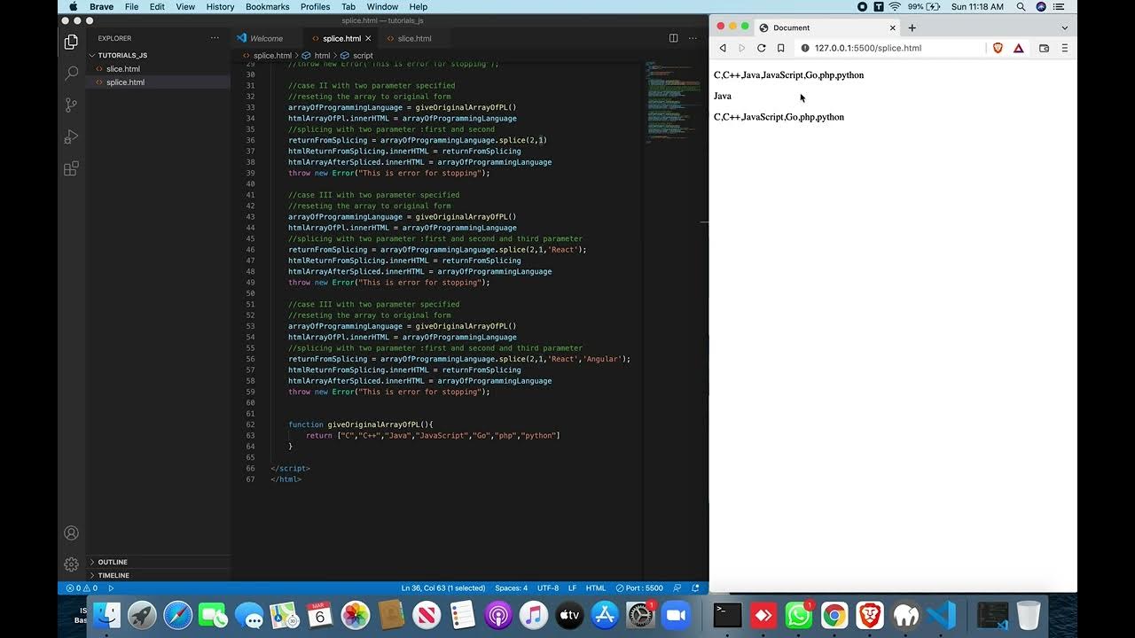This screenshot has width=1135, height=638.
Task: Select splice.html in the Explorer tree
Action: pyautogui.click(x=158, y=82)
